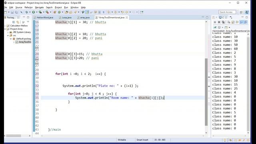Collapse the src folder
The image size is (256, 144).
click(8, 36)
